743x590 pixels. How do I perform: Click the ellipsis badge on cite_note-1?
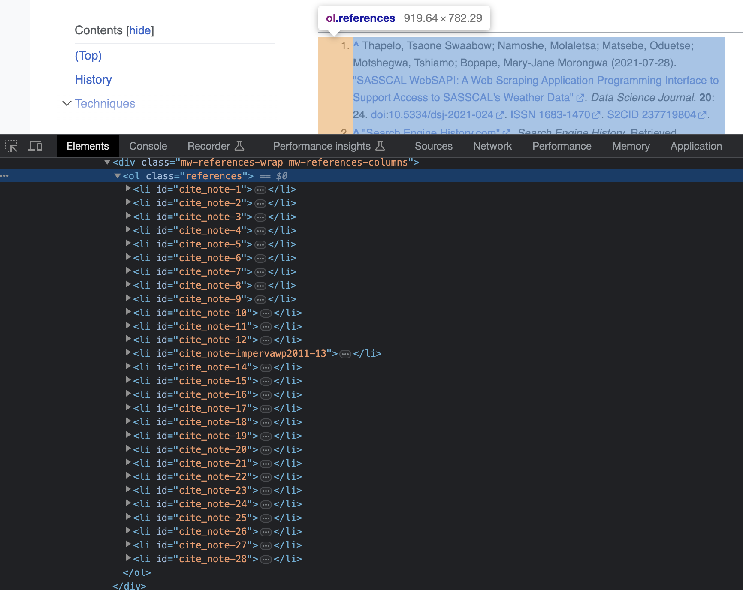[260, 190]
